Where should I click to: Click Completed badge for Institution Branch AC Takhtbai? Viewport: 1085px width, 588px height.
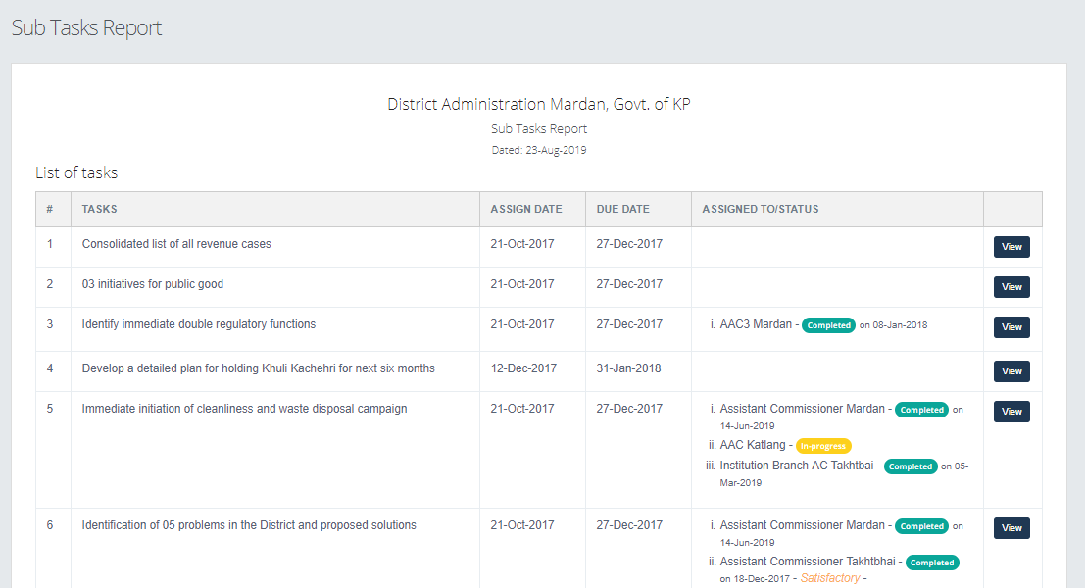[x=911, y=466]
